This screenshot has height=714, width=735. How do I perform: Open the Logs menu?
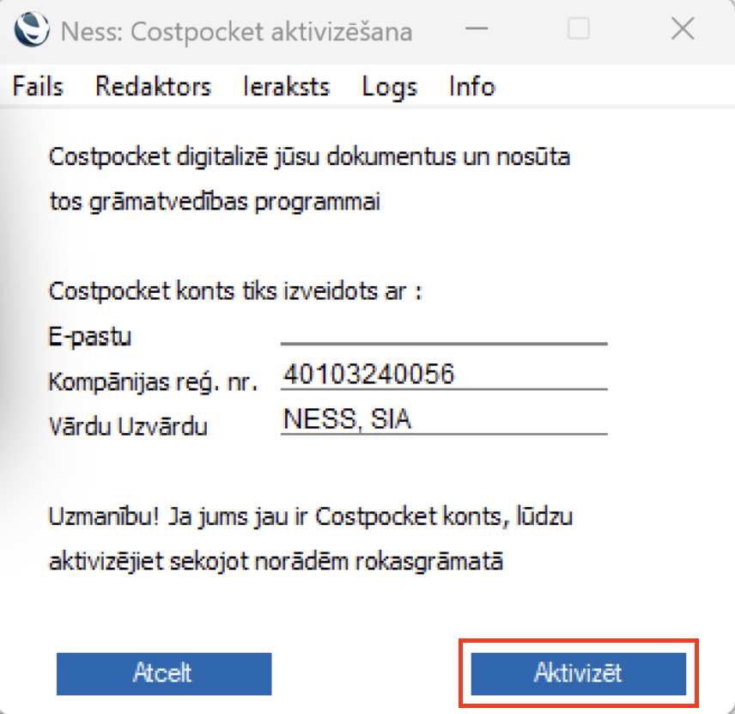pyautogui.click(x=390, y=87)
